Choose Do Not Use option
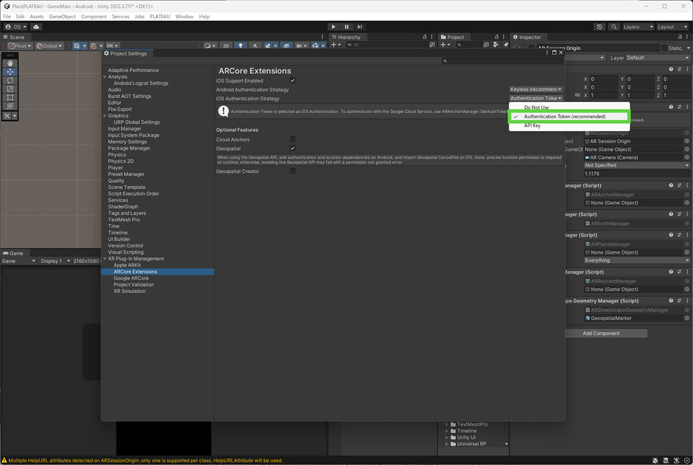The image size is (693, 465). click(x=568, y=108)
